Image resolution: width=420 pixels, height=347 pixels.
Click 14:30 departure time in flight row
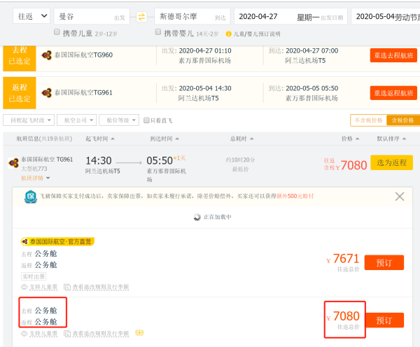tap(99, 161)
